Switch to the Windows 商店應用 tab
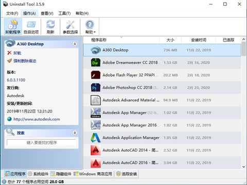Viewport: 247px width, 185px height. 93,174
